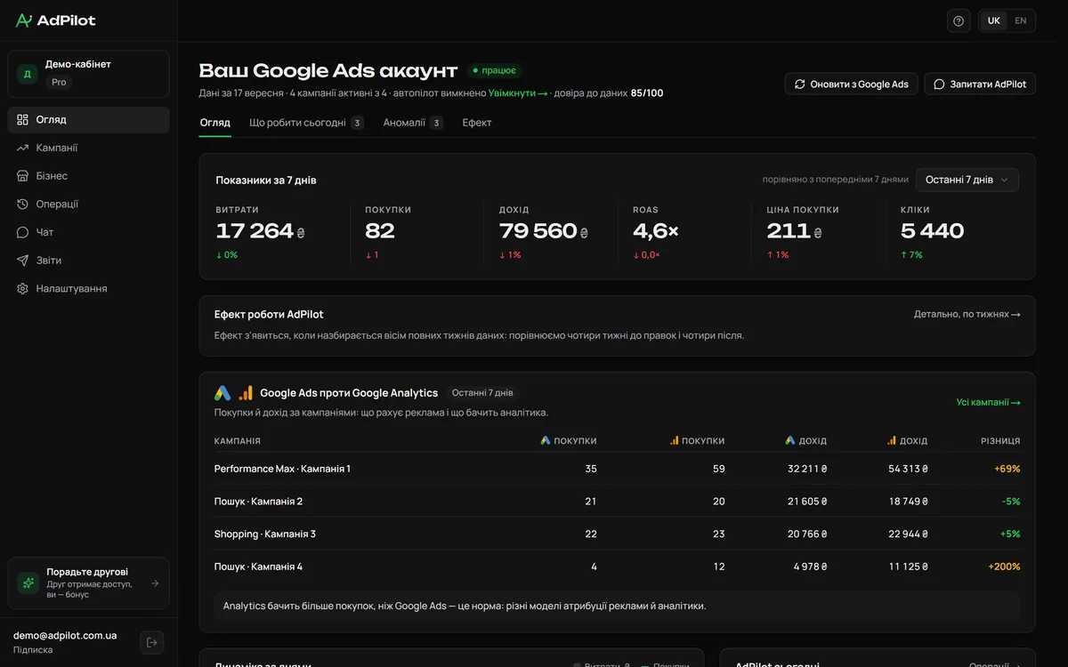Click the Усі кампанії link

[x=989, y=402]
